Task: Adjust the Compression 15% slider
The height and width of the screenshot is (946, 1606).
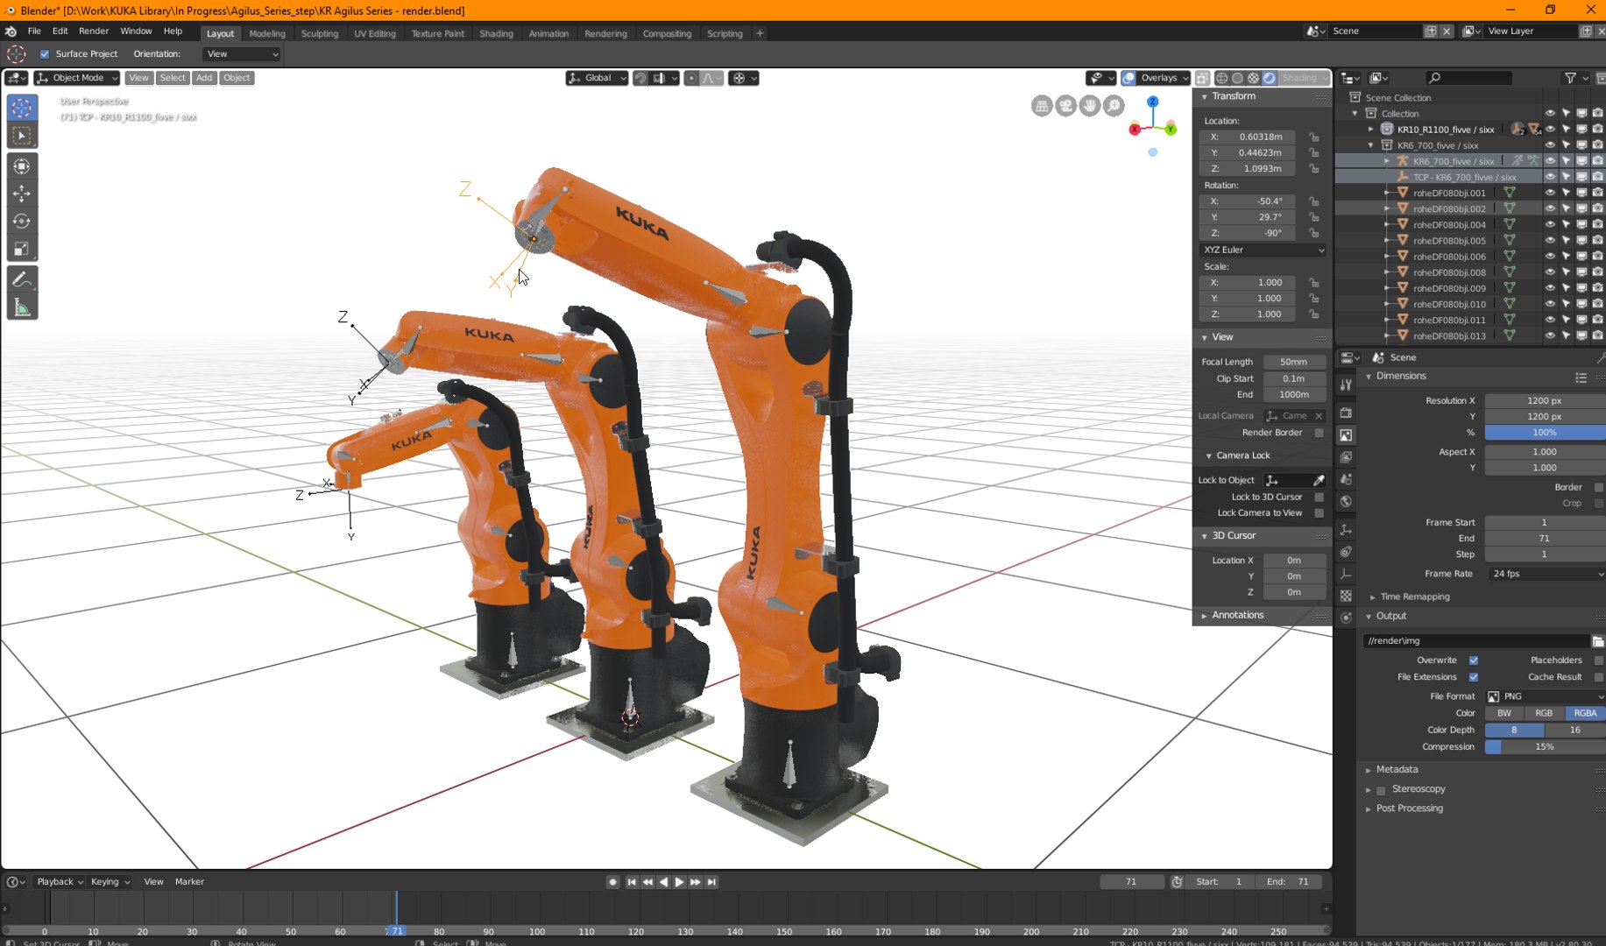Action: point(1546,747)
